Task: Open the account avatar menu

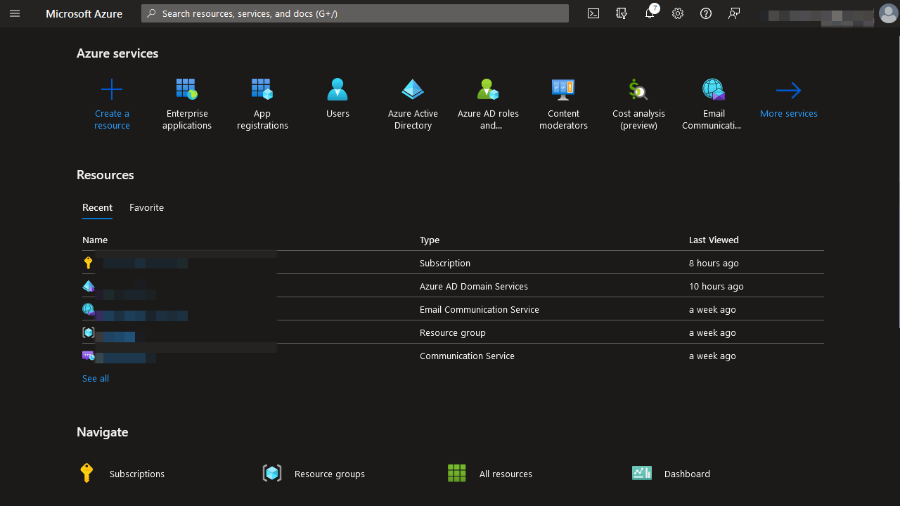Action: coord(888,13)
